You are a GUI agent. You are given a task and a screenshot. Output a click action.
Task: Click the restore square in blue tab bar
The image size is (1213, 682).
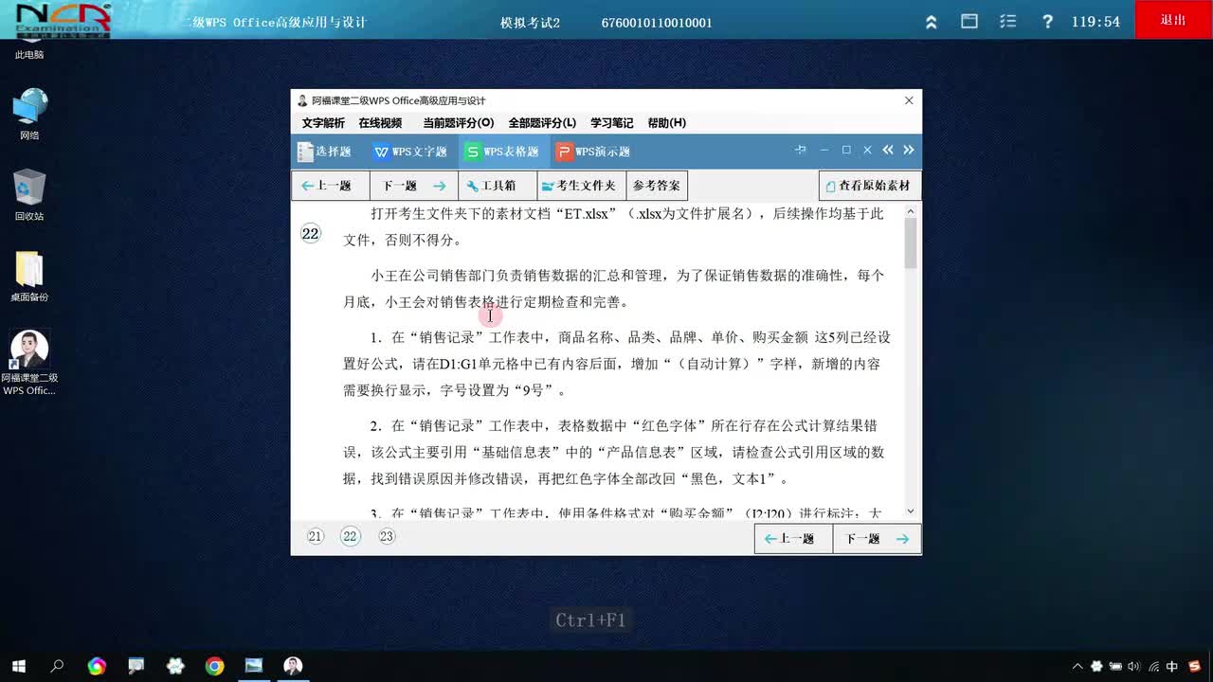(846, 150)
